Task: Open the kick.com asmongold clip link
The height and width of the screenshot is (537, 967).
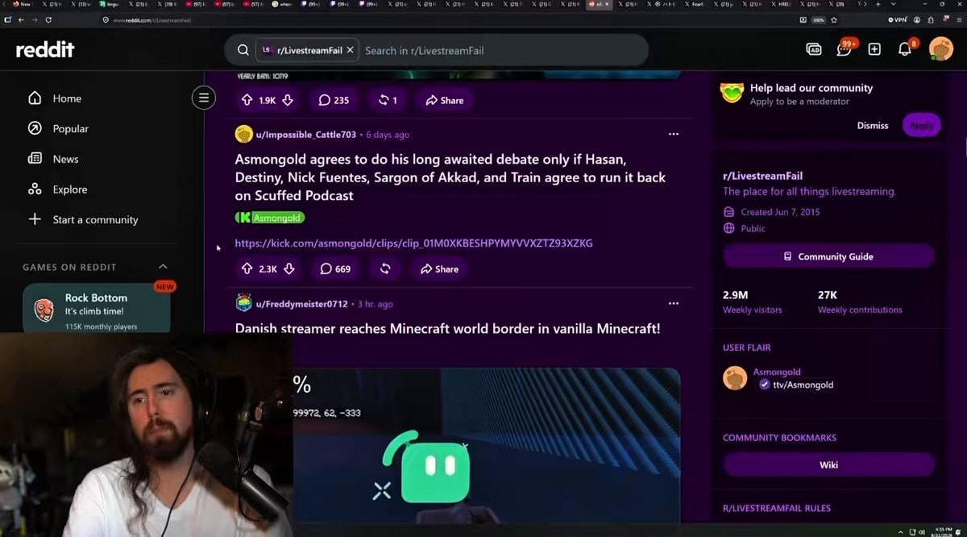Action: click(414, 243)
